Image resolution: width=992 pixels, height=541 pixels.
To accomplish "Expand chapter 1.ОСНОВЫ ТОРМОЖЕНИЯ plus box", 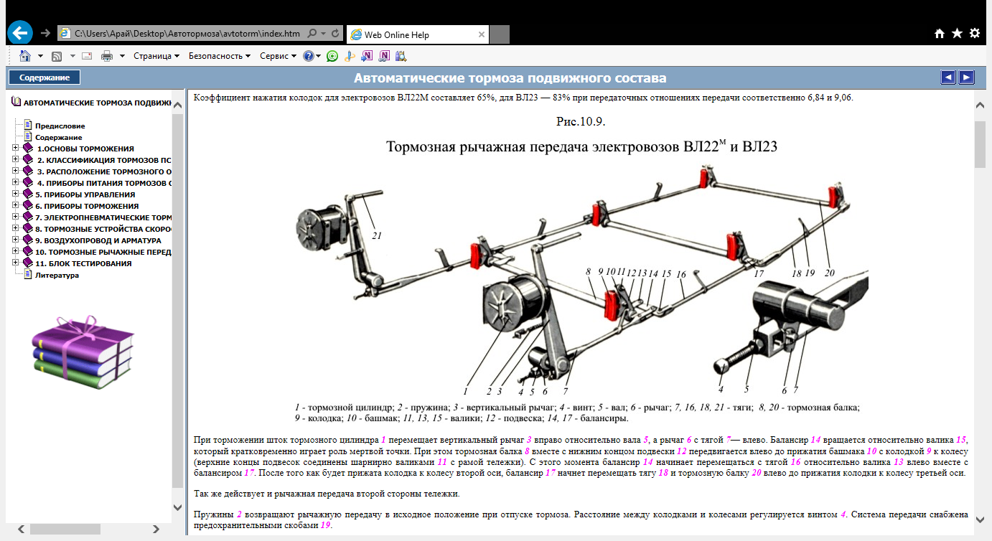I will coord(16,149).
